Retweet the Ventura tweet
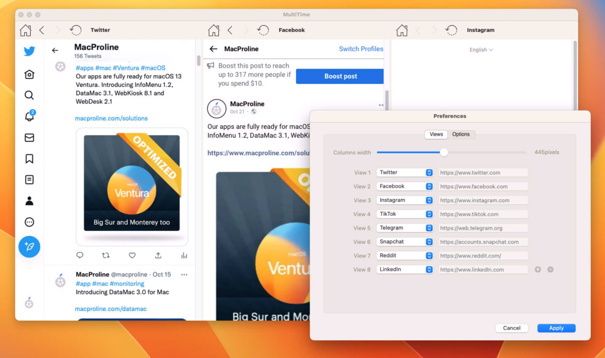Image resolution: width=605 pixels, height=358 pixels. pyautogui.click(x=106, y=255)
